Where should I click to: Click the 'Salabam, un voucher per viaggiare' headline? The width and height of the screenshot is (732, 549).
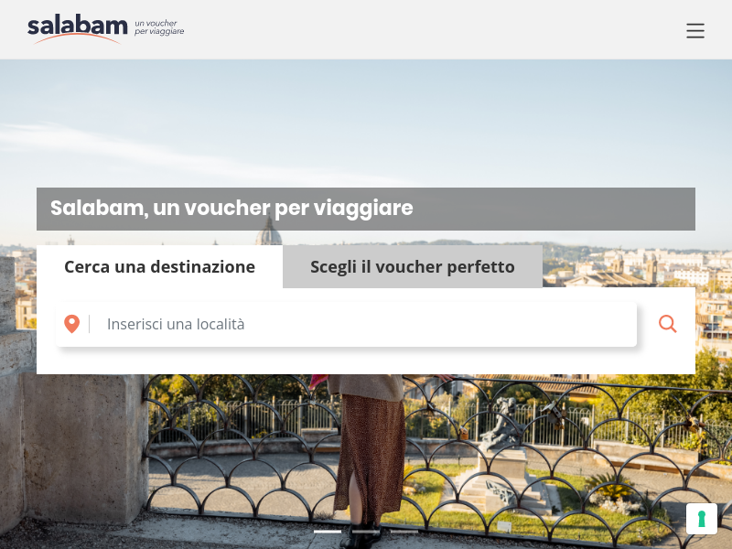(231, 209)
